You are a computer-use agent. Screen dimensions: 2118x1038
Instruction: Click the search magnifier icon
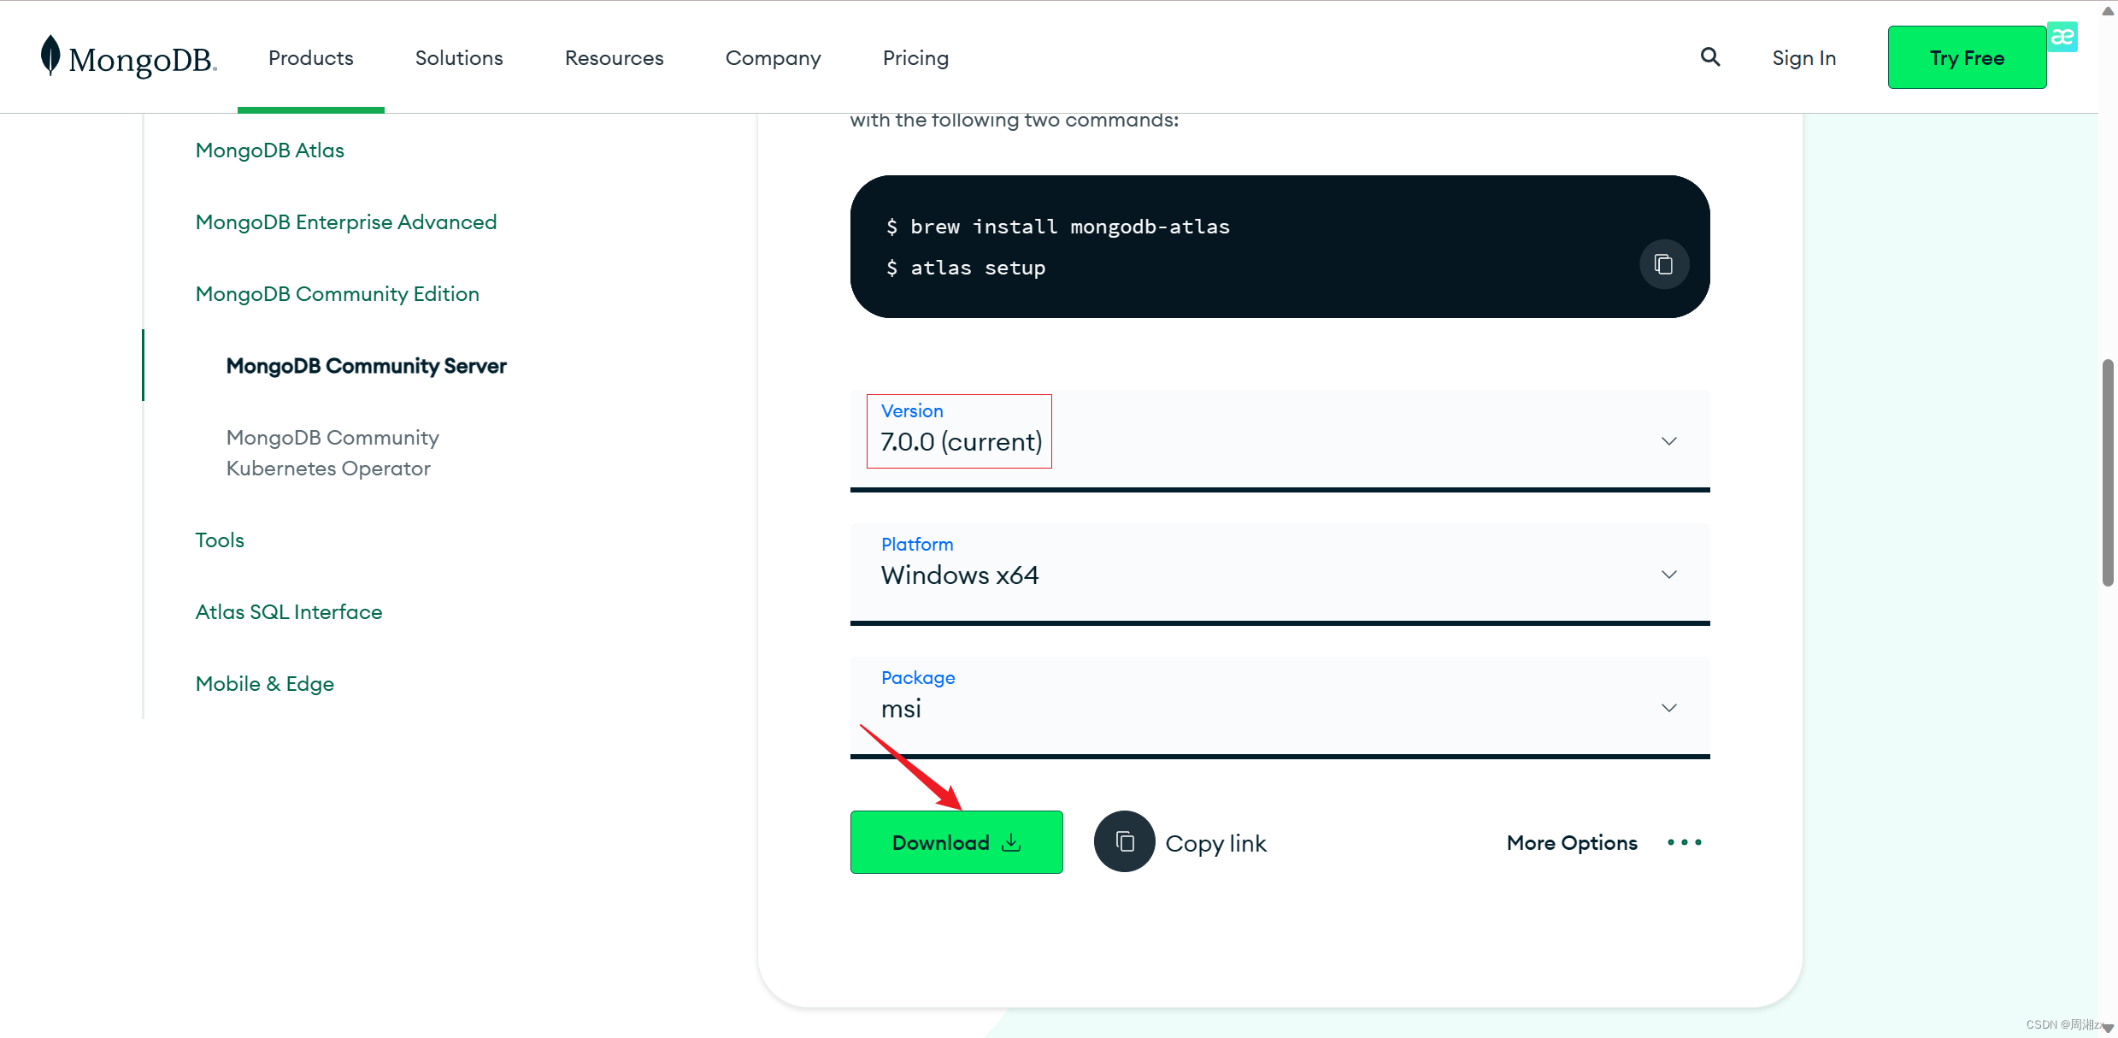point(1709,57)
